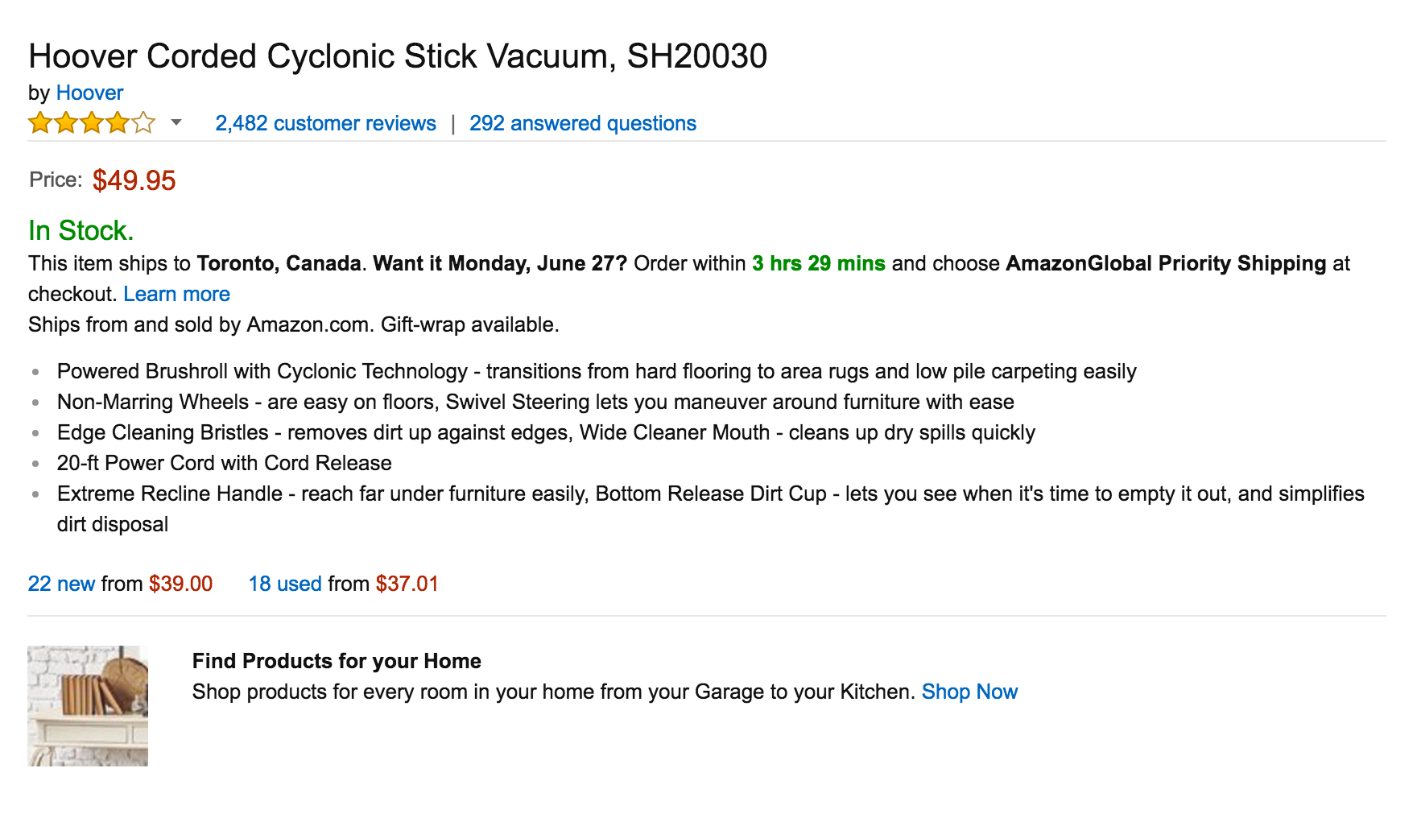Open the 2,482 customer reviews link

pos(325,123)
